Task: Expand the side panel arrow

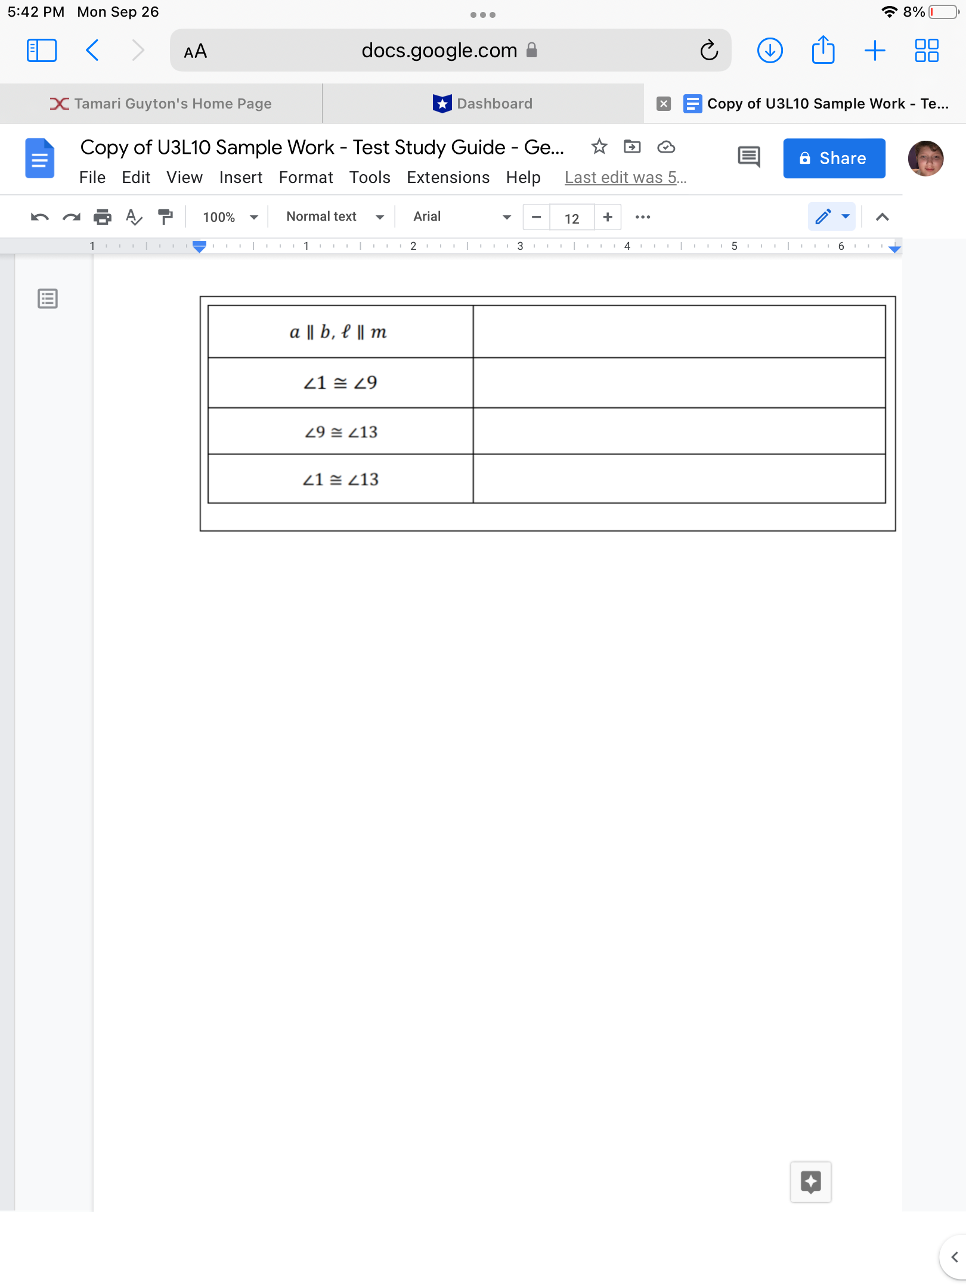Action: [x=954, y=1257]
